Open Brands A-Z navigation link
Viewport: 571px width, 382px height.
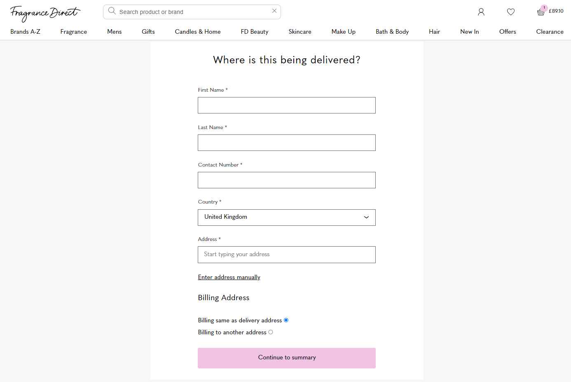[x=25, y=31]
